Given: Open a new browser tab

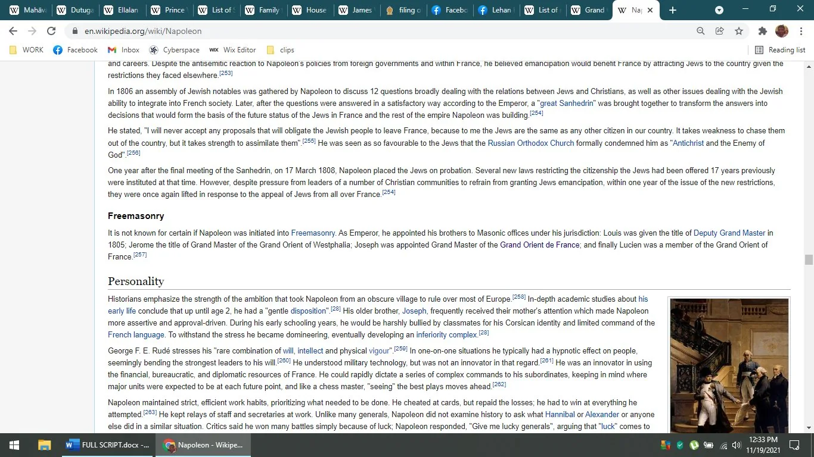Looking at the screenshot, I should click(x=673, y=10).
